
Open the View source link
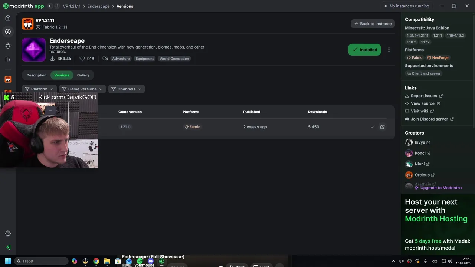pos(423,103)
